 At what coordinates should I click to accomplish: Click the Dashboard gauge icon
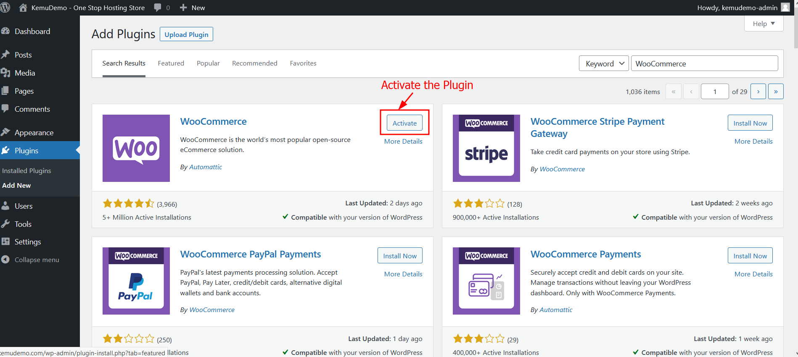[5, 31]
